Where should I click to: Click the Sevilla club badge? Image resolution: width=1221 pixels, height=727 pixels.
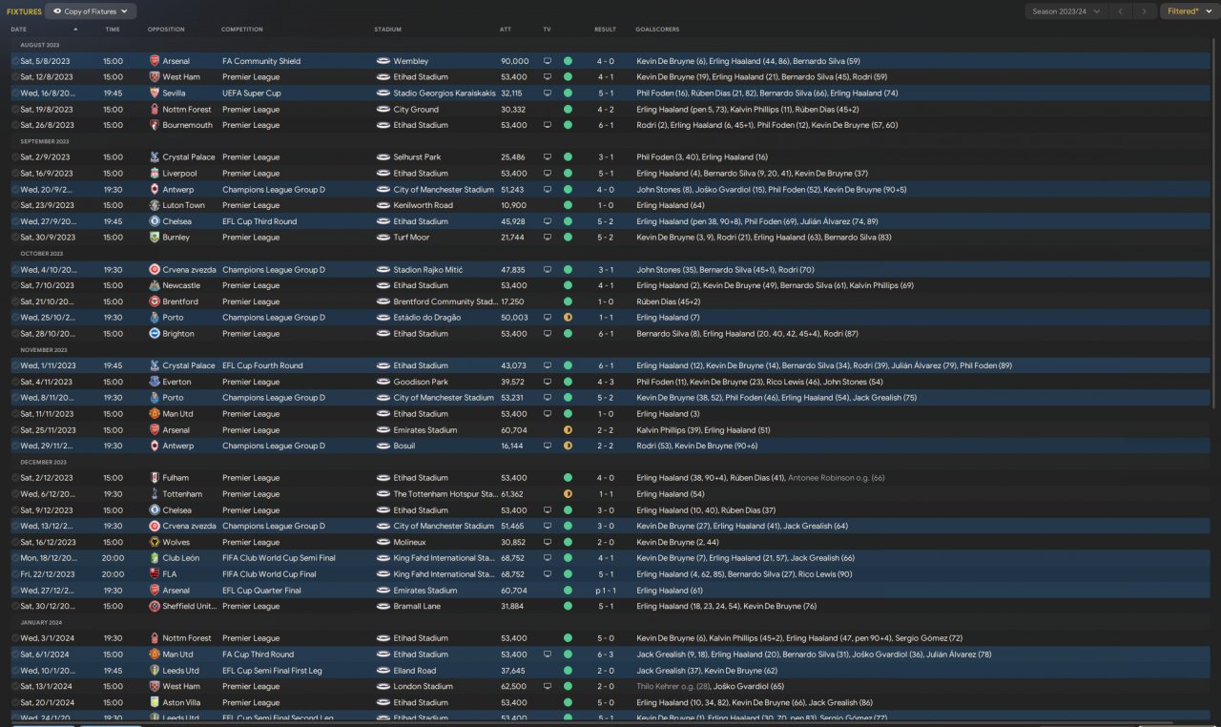click(x=155, y=93)
